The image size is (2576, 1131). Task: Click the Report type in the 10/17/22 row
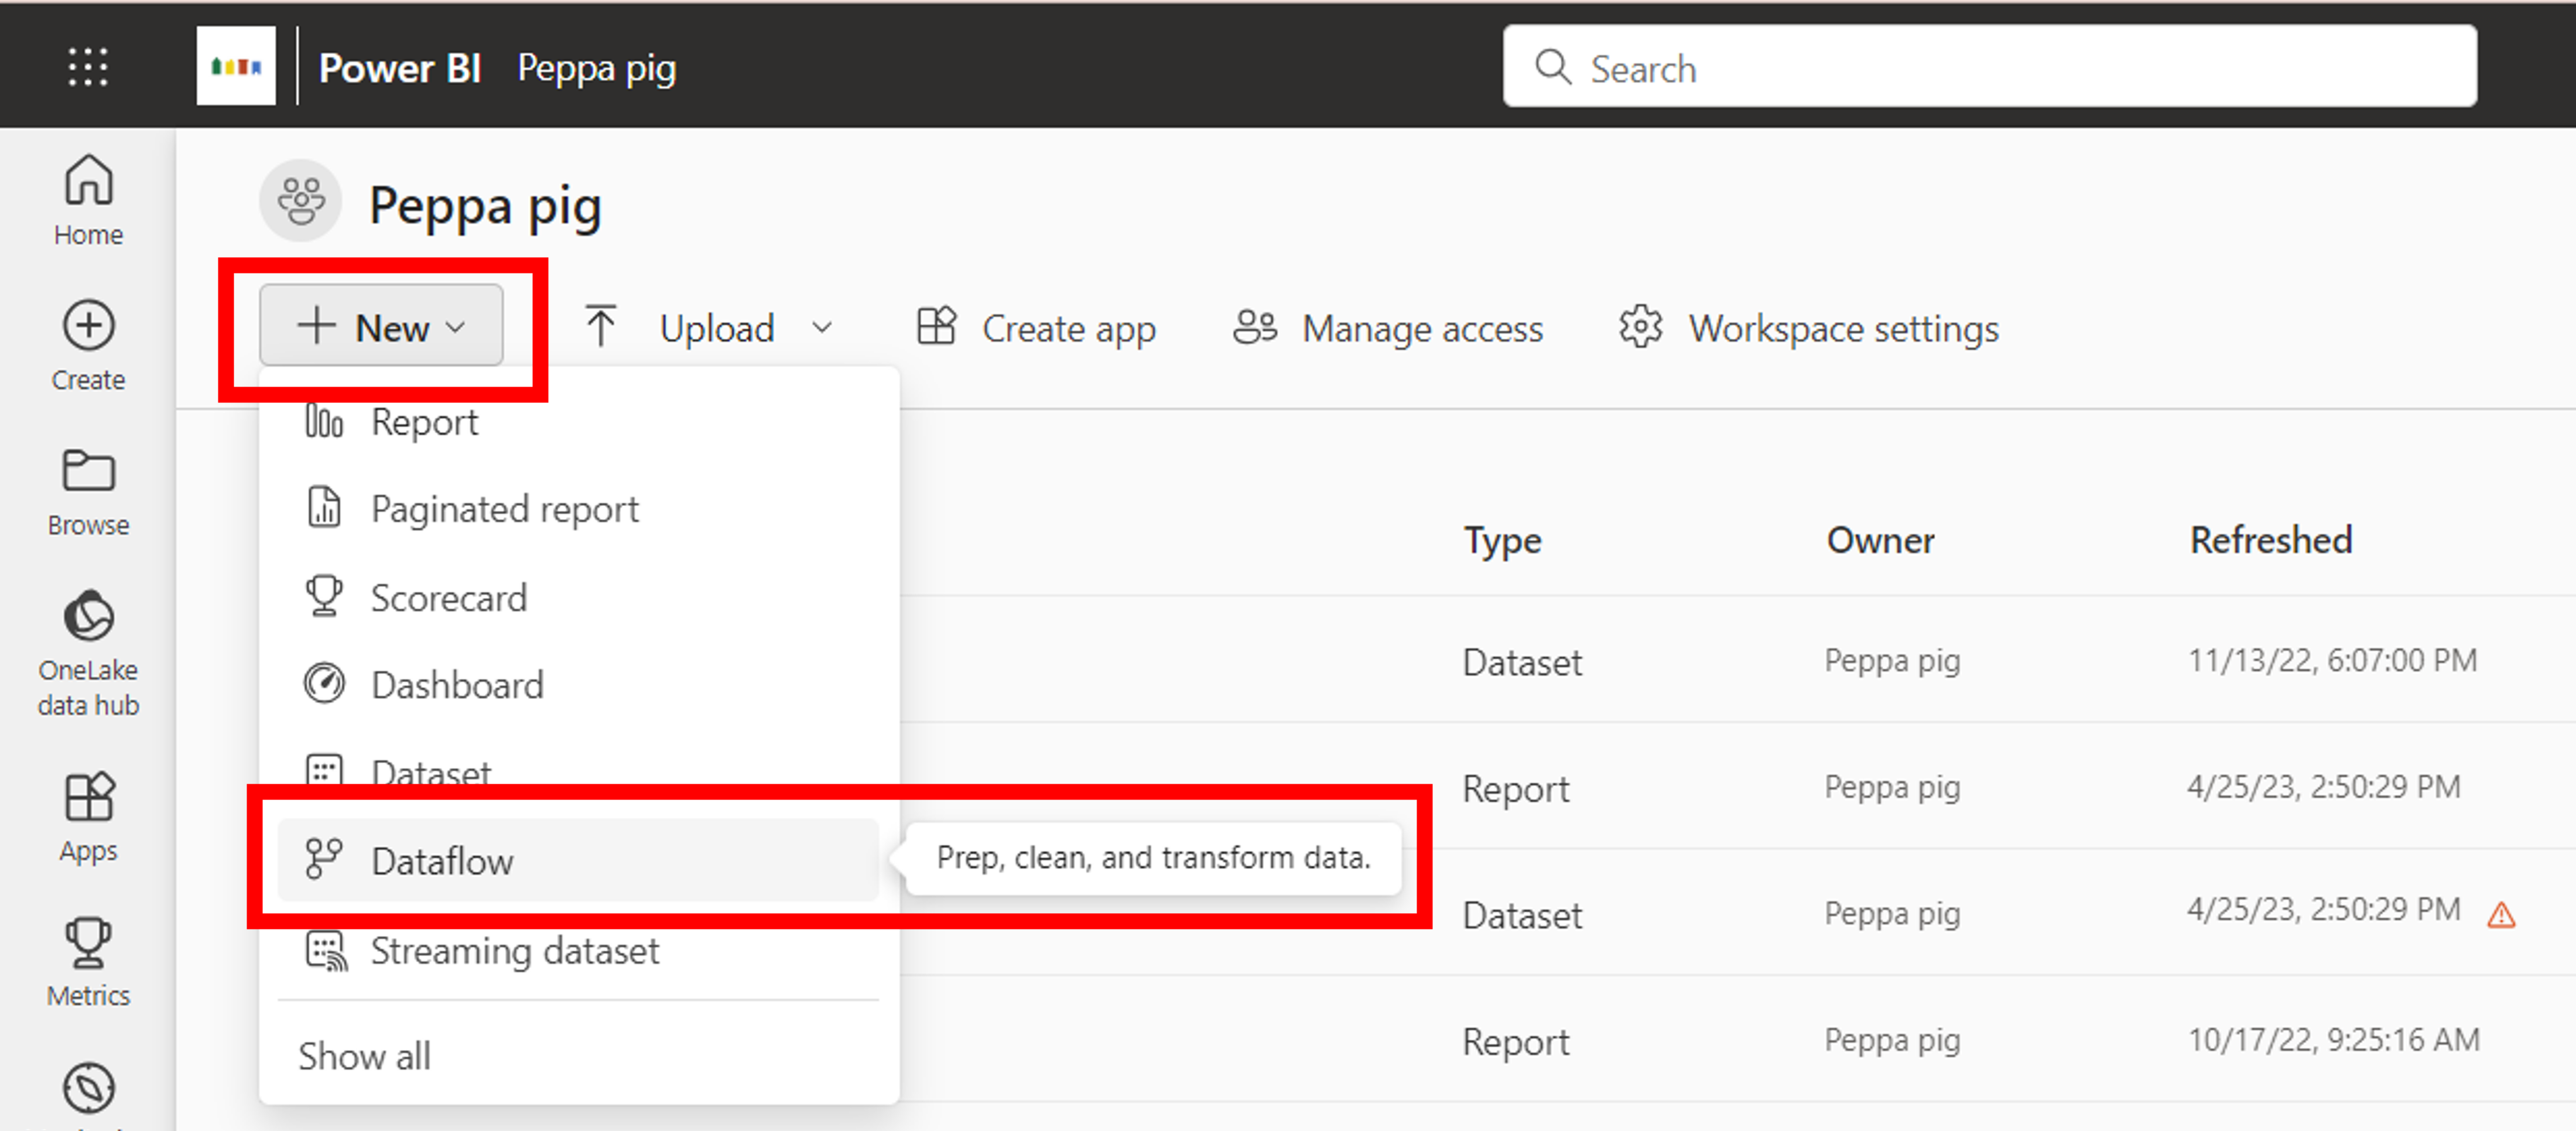coord(1516,1042)
